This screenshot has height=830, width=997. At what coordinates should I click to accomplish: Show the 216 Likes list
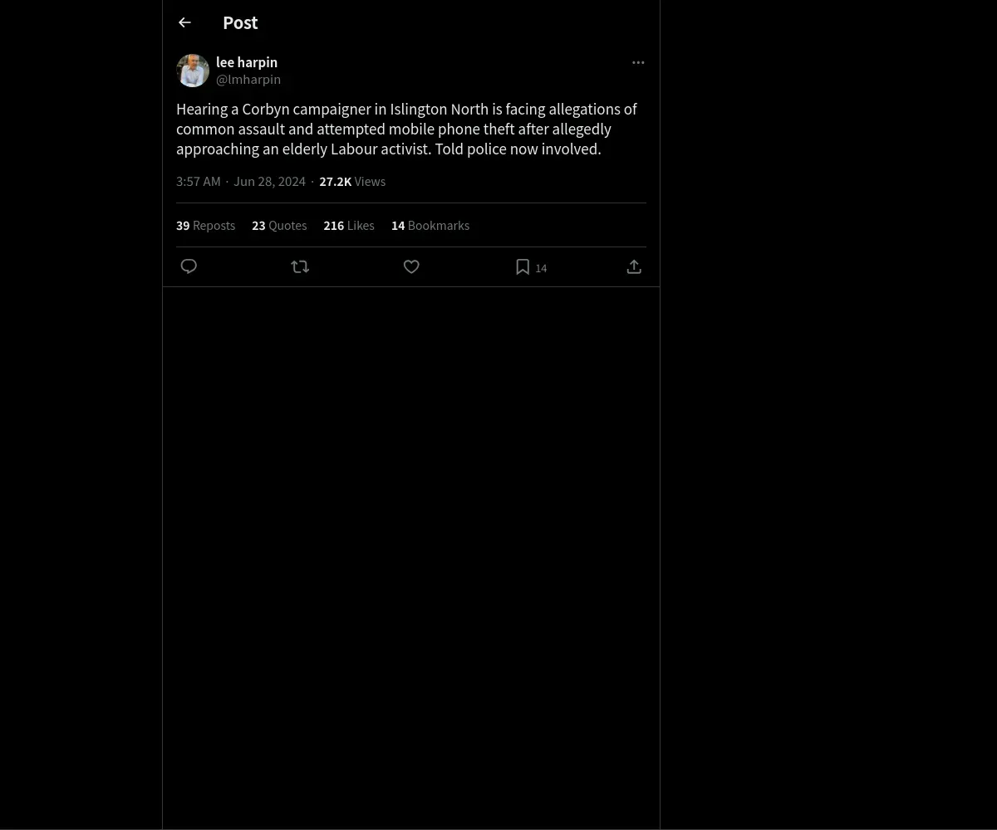click(349, 226)
